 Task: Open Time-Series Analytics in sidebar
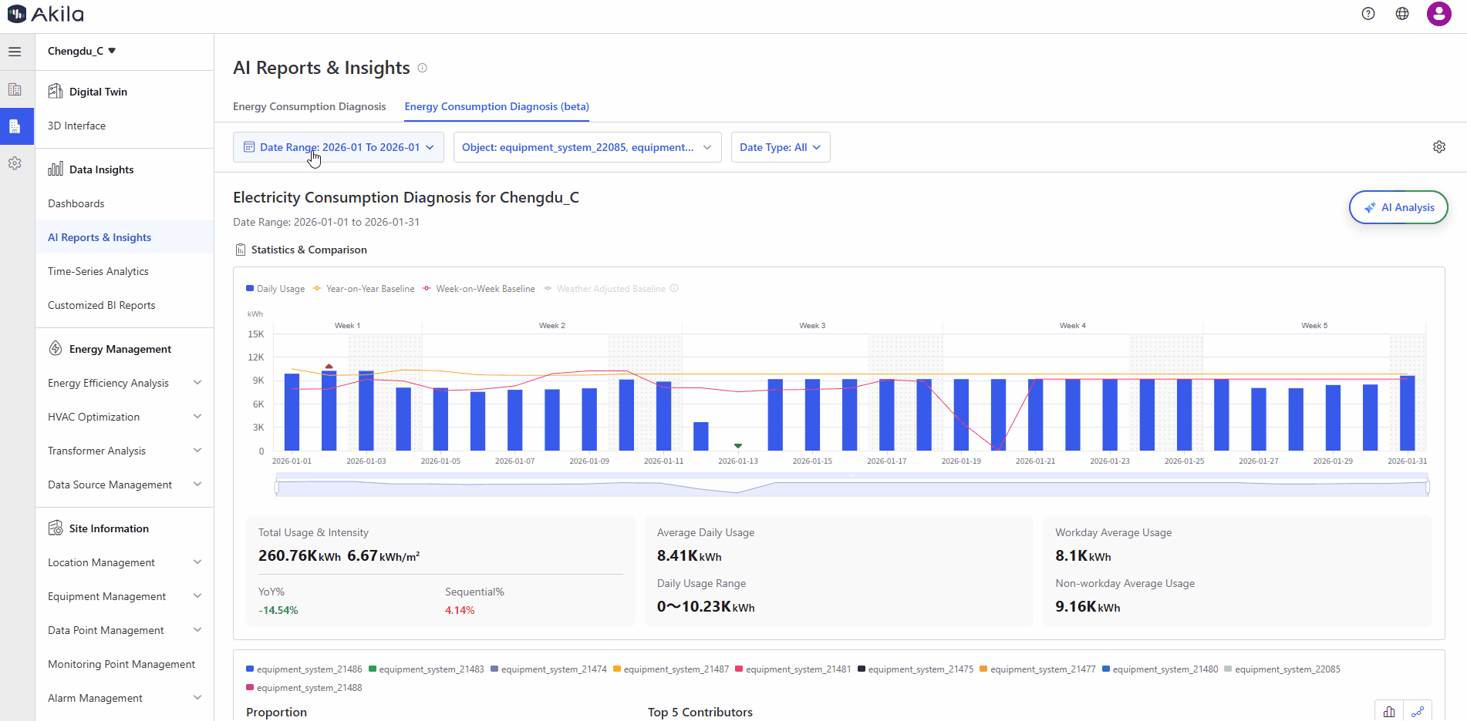(98, 271)
